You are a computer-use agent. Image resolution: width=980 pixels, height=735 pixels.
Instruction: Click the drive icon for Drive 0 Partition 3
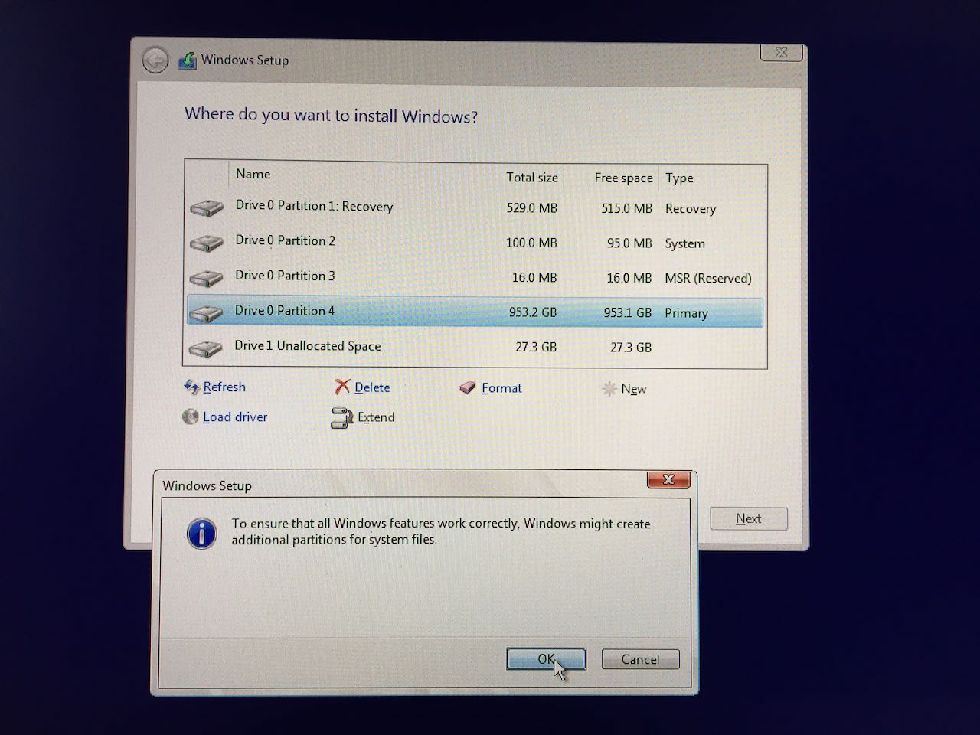click(x=206, y=278)
